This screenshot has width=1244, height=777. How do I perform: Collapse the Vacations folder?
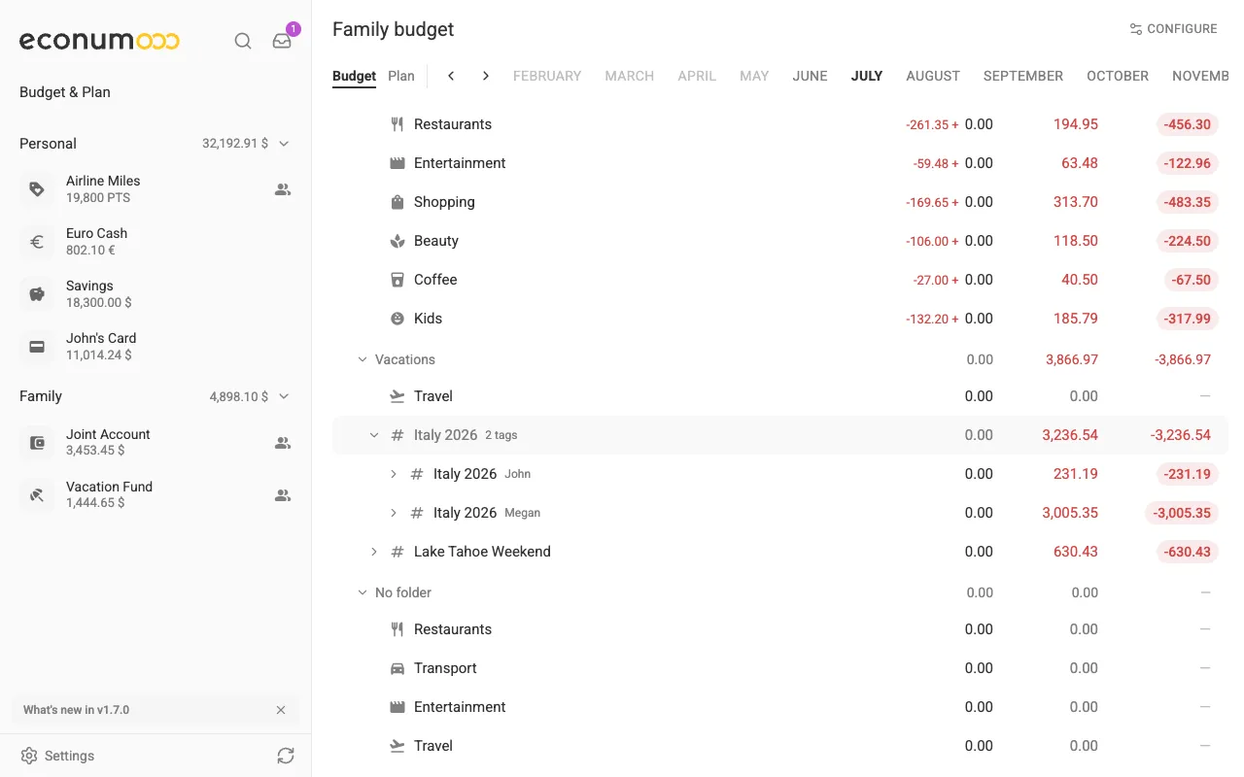pyautogui.click(x=363, y=359)
